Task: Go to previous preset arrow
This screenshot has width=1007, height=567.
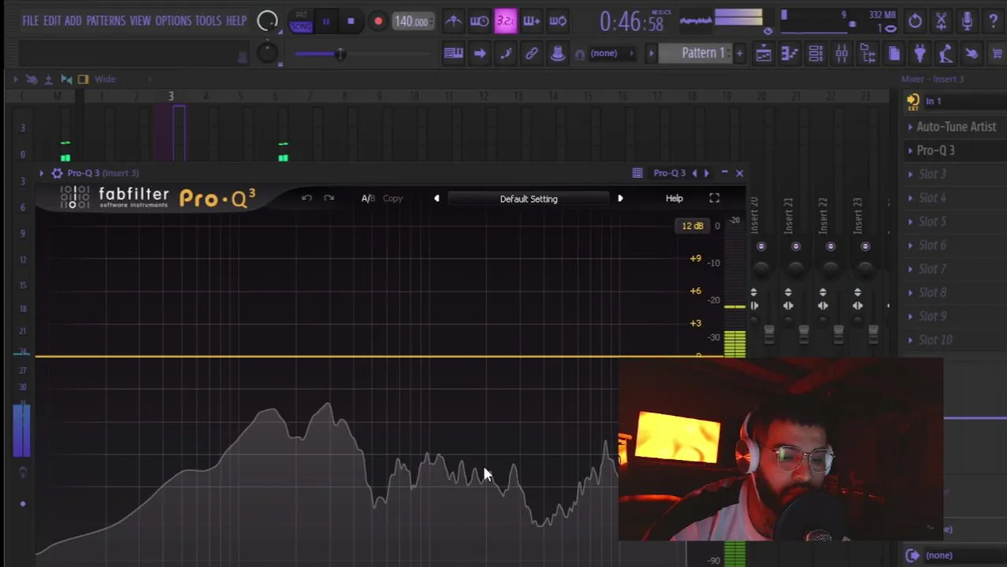Action: point(437,198)
